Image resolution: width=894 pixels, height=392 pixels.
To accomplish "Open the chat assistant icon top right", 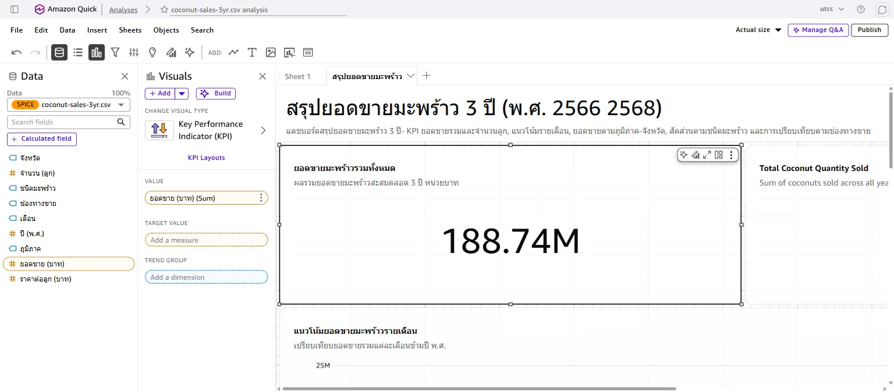I will coord(882,9).
